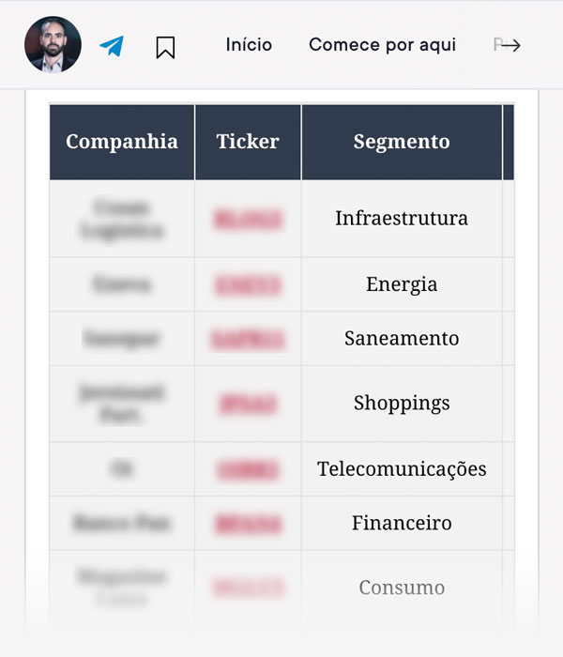Image resolution: width=563 pixels, height=657 pixels.
Task: Click the Companhia column header
Action: [122, 142]
